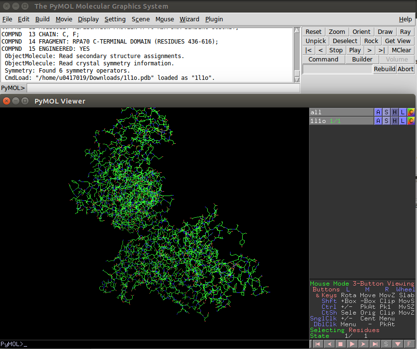Click the Ray button
Viewport: 417px width, 349px height.
[x=405, y=32]
